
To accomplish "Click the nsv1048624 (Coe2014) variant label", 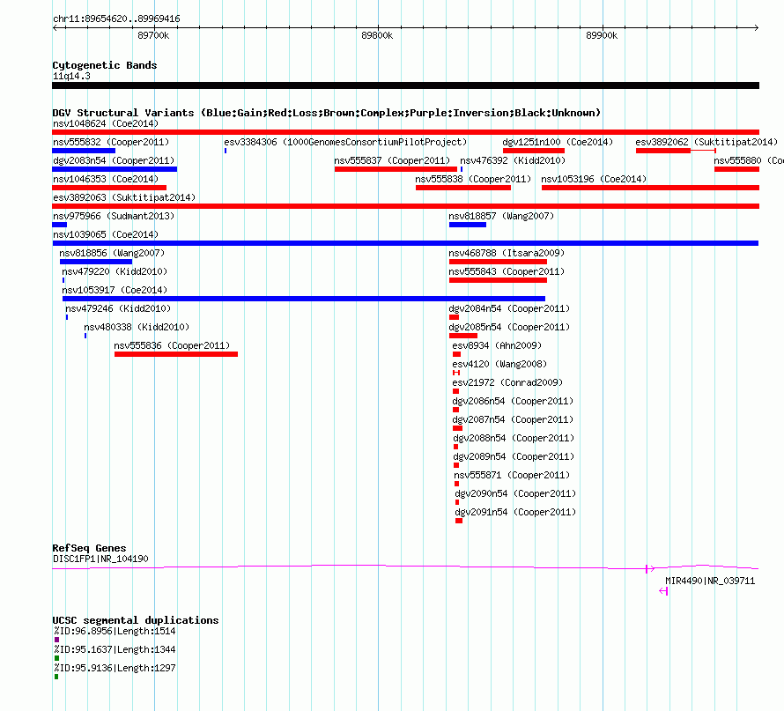I will [106, 123].
